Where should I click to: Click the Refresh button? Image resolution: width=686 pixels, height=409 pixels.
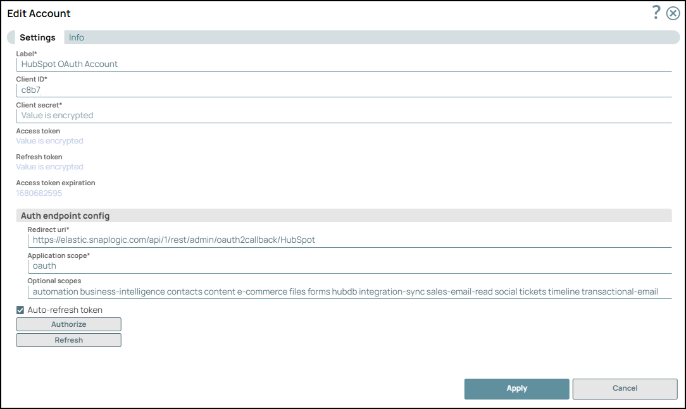click(69, 340)
